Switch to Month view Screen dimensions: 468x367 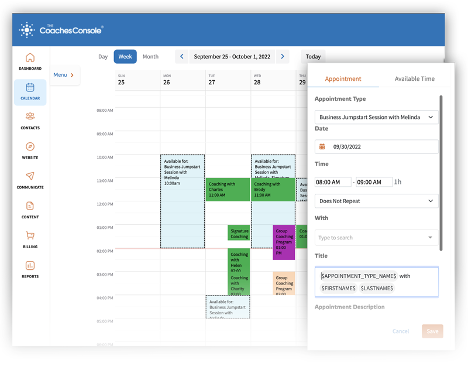pyautogui.click(x=150, y=56)
